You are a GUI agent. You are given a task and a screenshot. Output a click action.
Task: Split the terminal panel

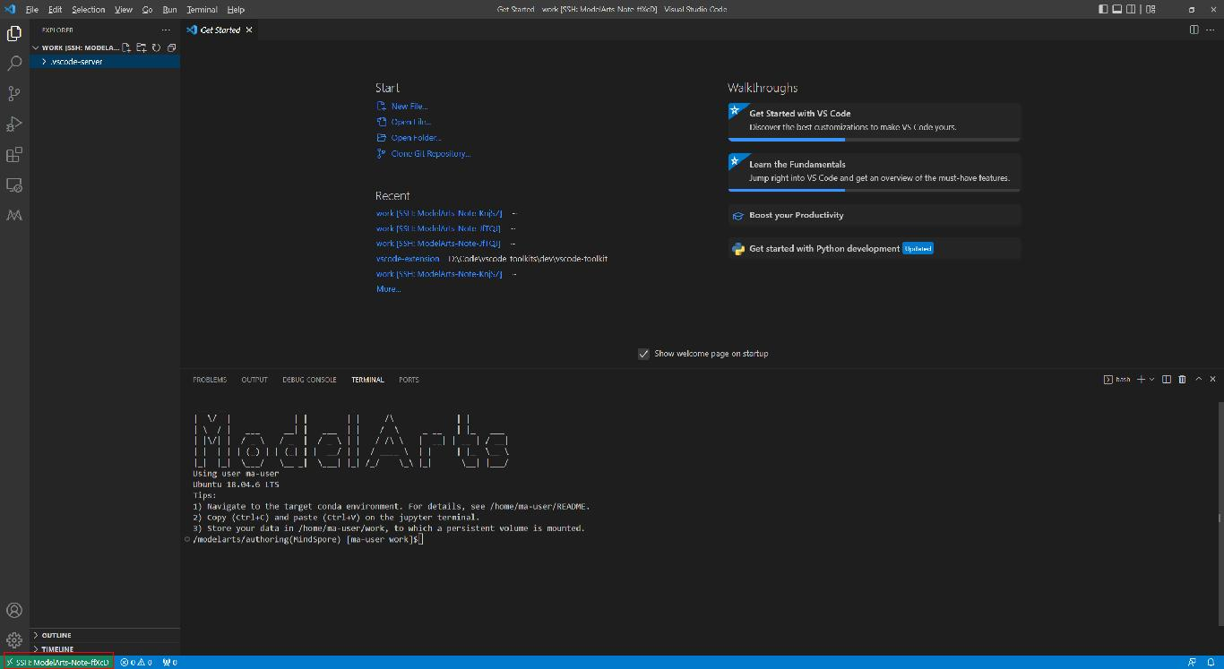point(1167,380)
